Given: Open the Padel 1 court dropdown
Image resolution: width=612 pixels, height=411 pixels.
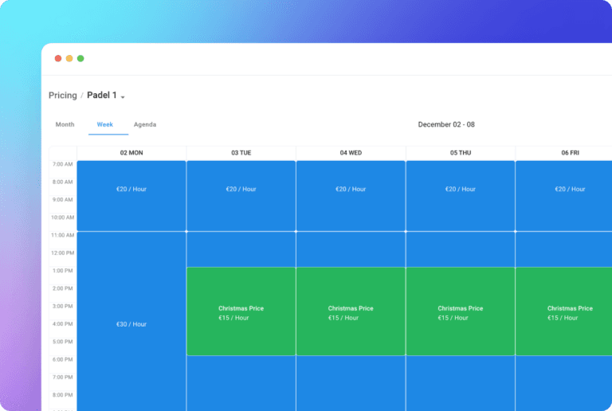Looking at the screenshot, I should 106,96.
